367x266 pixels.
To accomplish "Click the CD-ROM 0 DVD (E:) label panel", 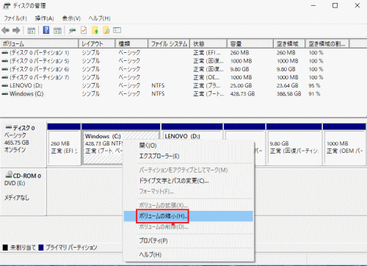I will (23, 192).
